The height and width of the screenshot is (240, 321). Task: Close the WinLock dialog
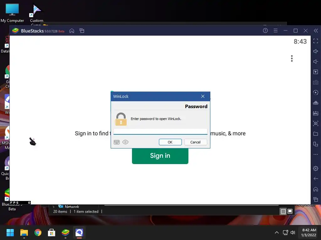(203, 96)
